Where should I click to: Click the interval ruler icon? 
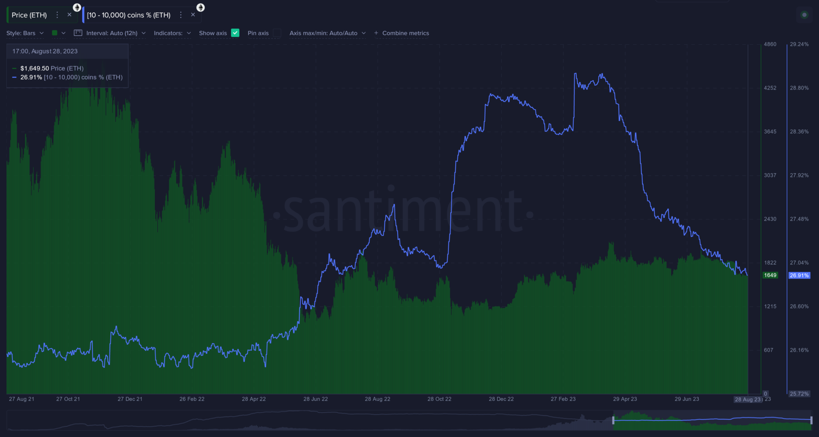tap(78, 33)
